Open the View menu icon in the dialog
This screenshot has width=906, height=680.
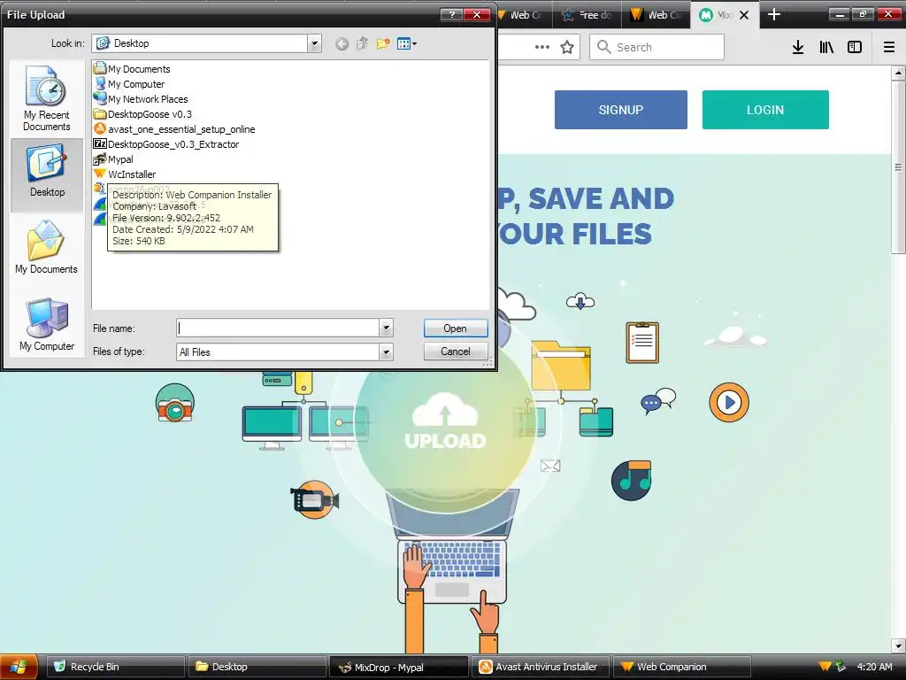coord(407,43)
